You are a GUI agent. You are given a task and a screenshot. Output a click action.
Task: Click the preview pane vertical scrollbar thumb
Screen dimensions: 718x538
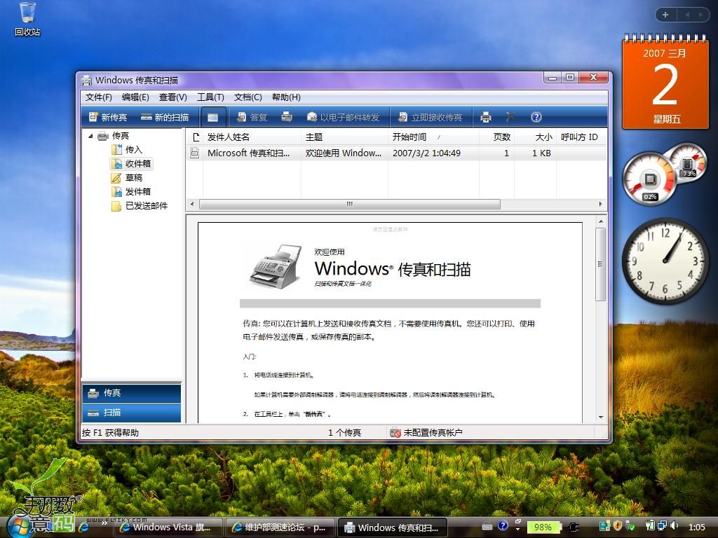pyautogui.click(x=601, y=264)
